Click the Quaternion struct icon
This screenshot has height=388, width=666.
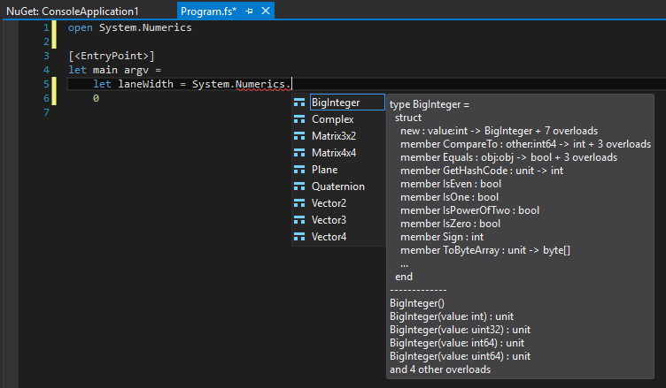point(299,186)
